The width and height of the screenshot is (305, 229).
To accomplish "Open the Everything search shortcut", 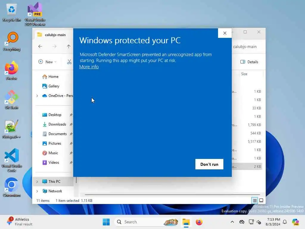I will pos(12,41).
